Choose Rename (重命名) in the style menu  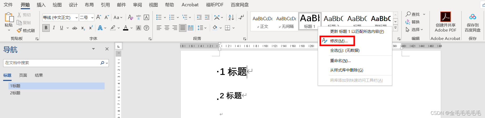(340, 61)
